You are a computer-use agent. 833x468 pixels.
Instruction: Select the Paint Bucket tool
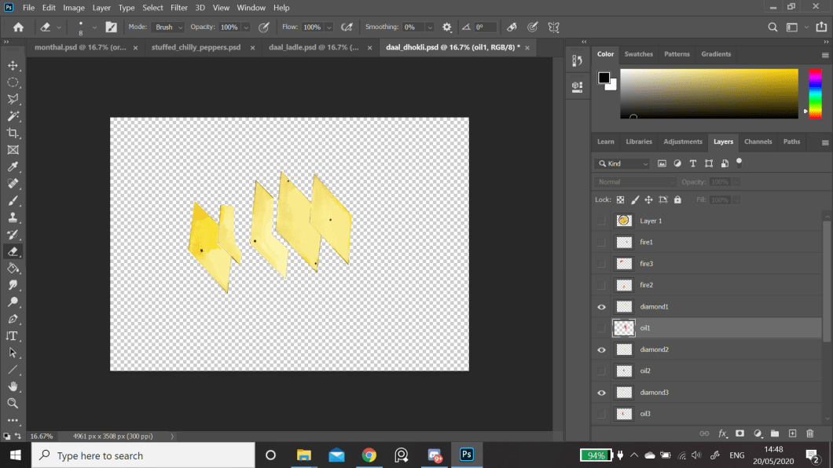pos(13,268)
